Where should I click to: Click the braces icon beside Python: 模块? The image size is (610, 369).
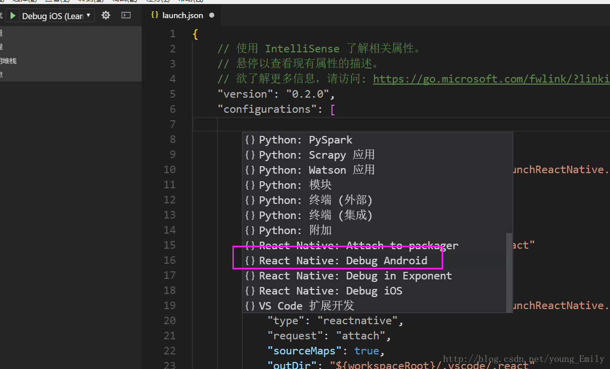coord(250,185)
